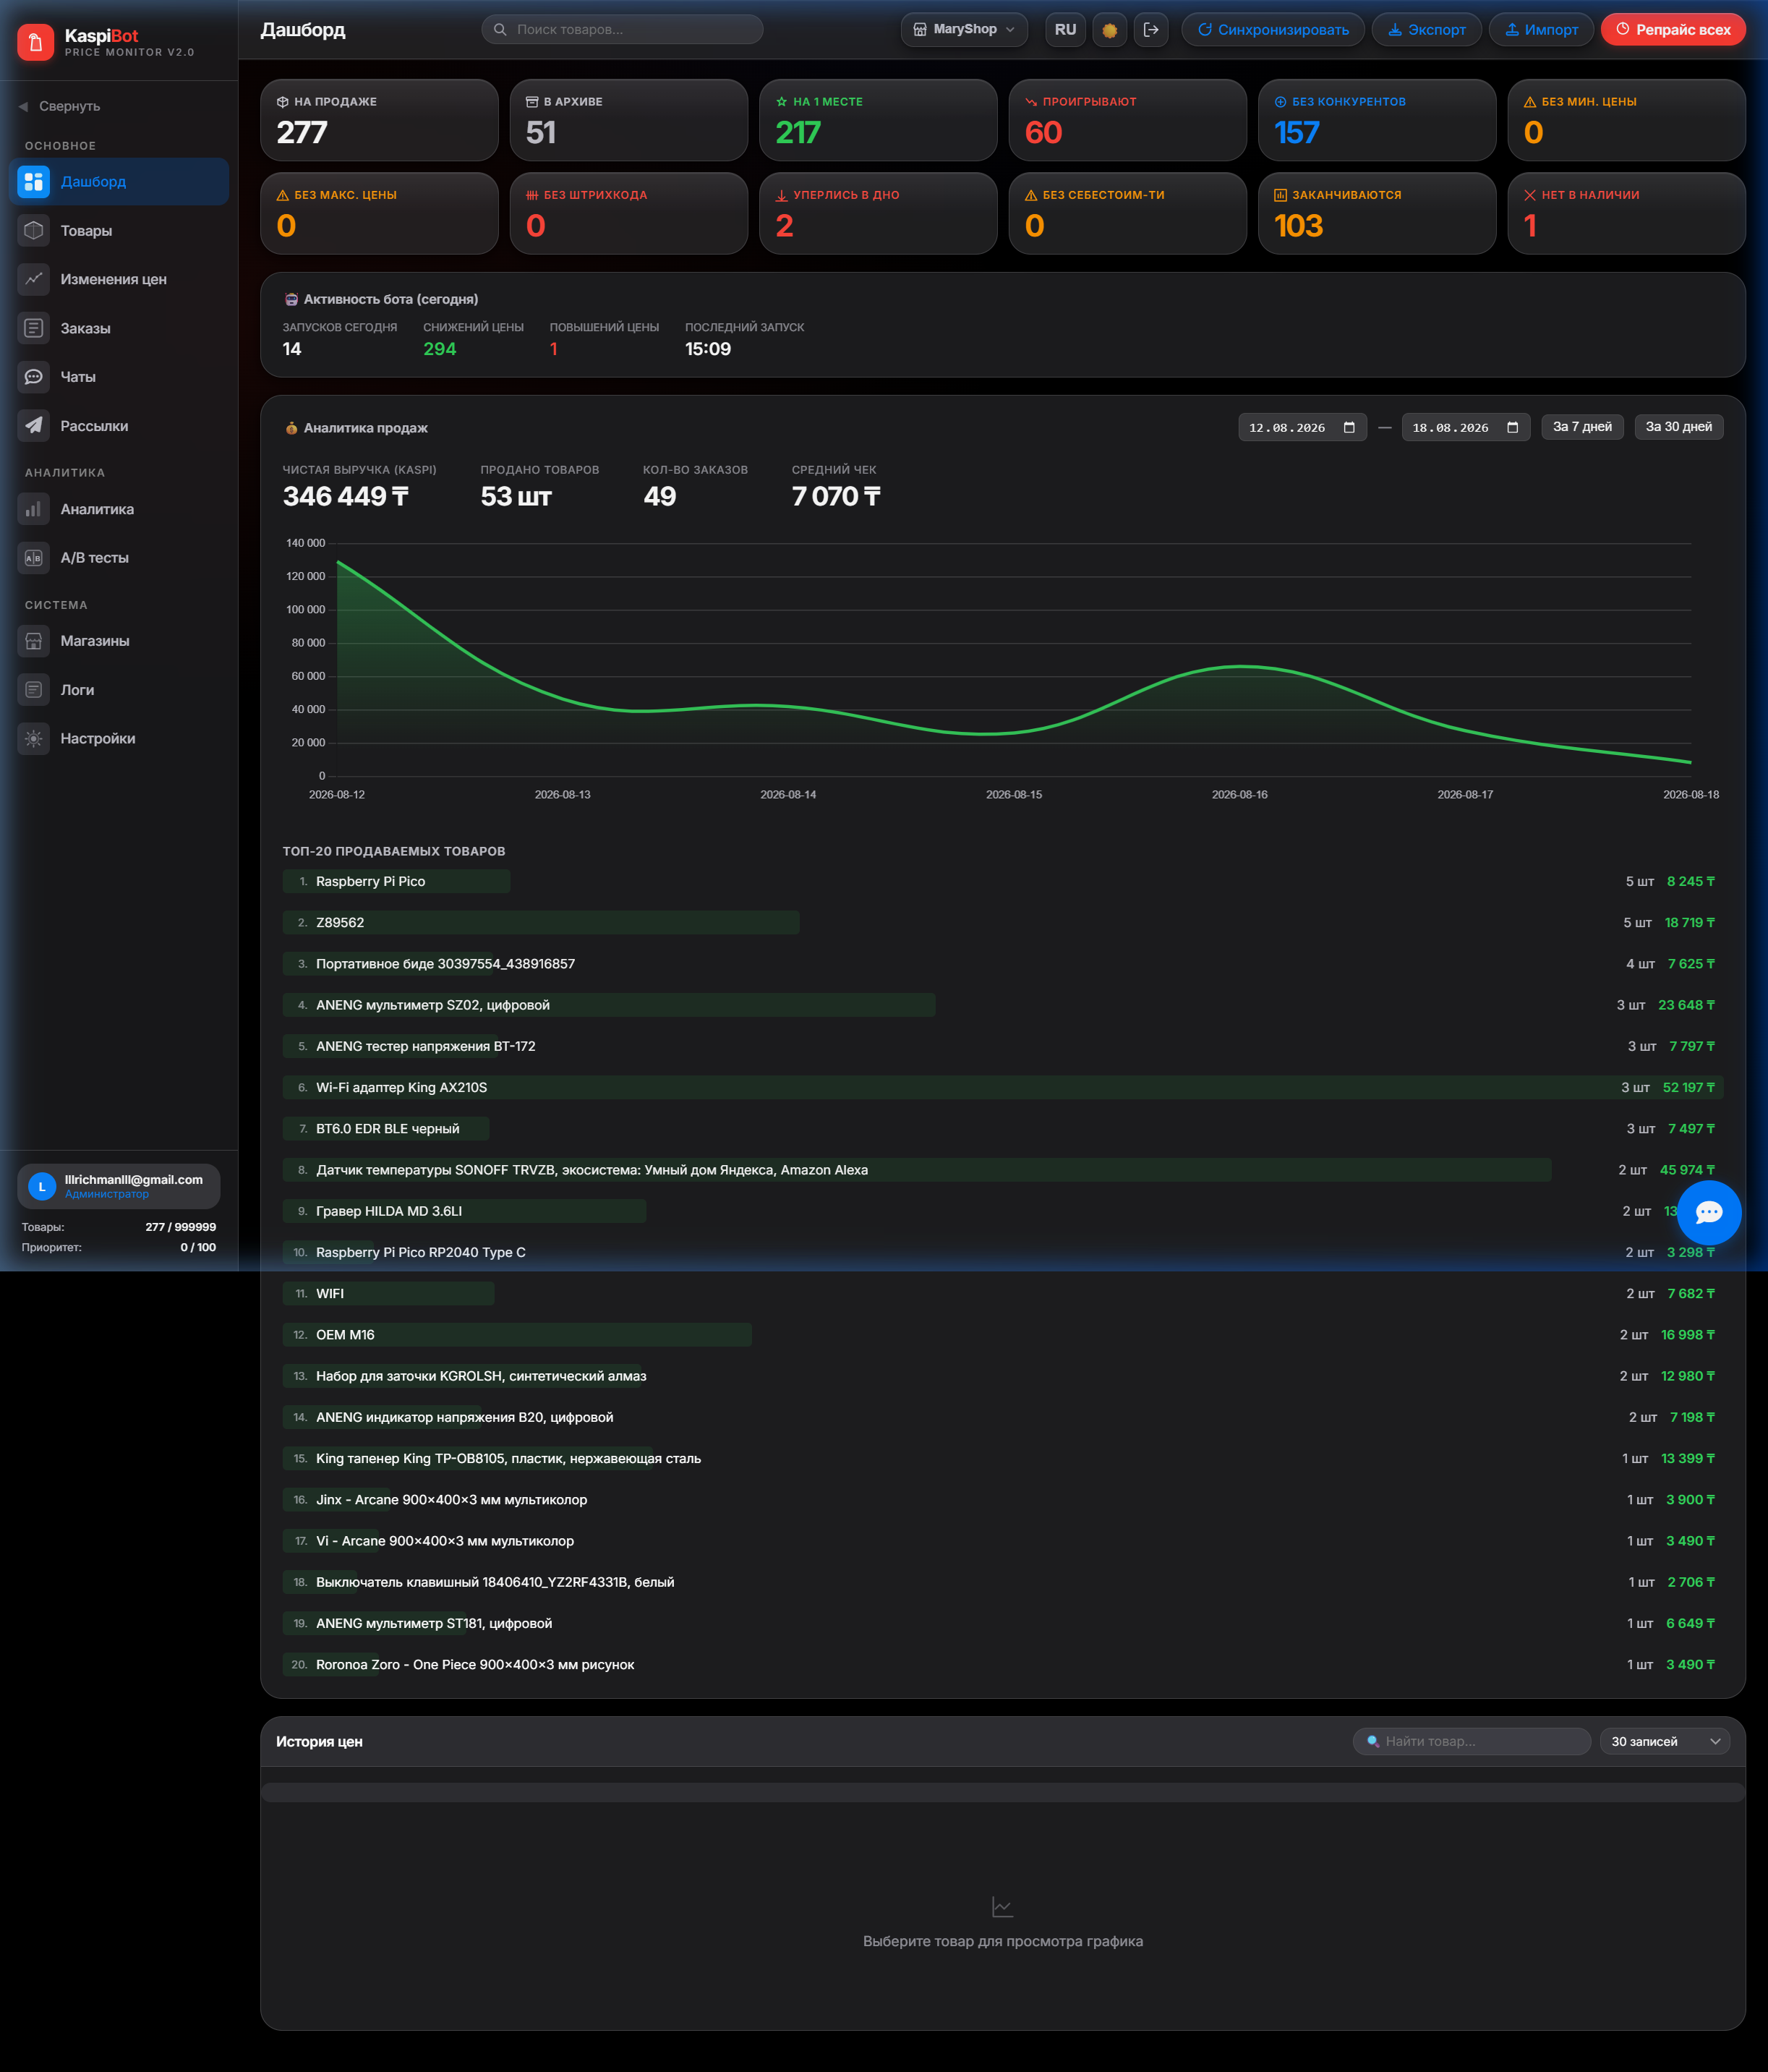This screenshot has width=1768, height=2072.
Task: Open the На продаже 277 card
Action: [379, 120]
